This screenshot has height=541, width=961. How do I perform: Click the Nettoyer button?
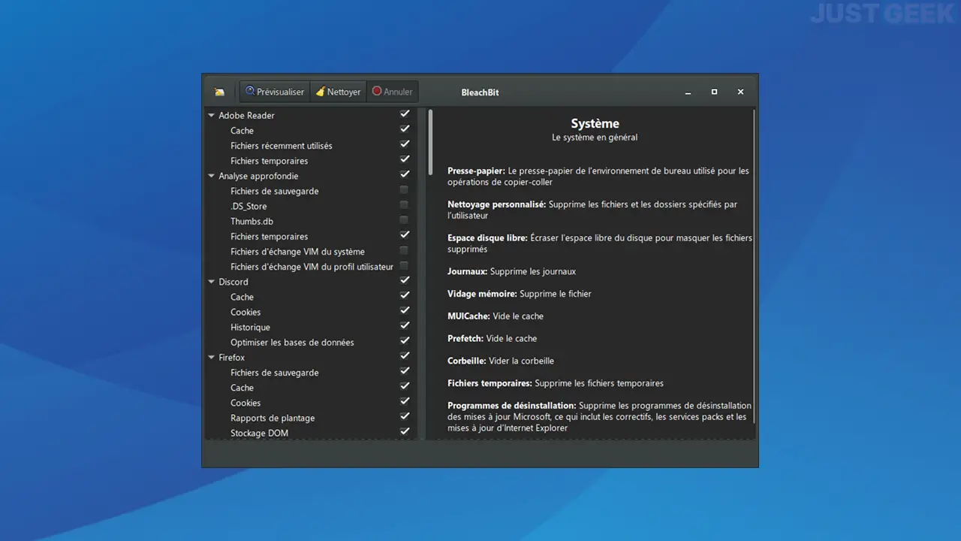pos(338,92)
